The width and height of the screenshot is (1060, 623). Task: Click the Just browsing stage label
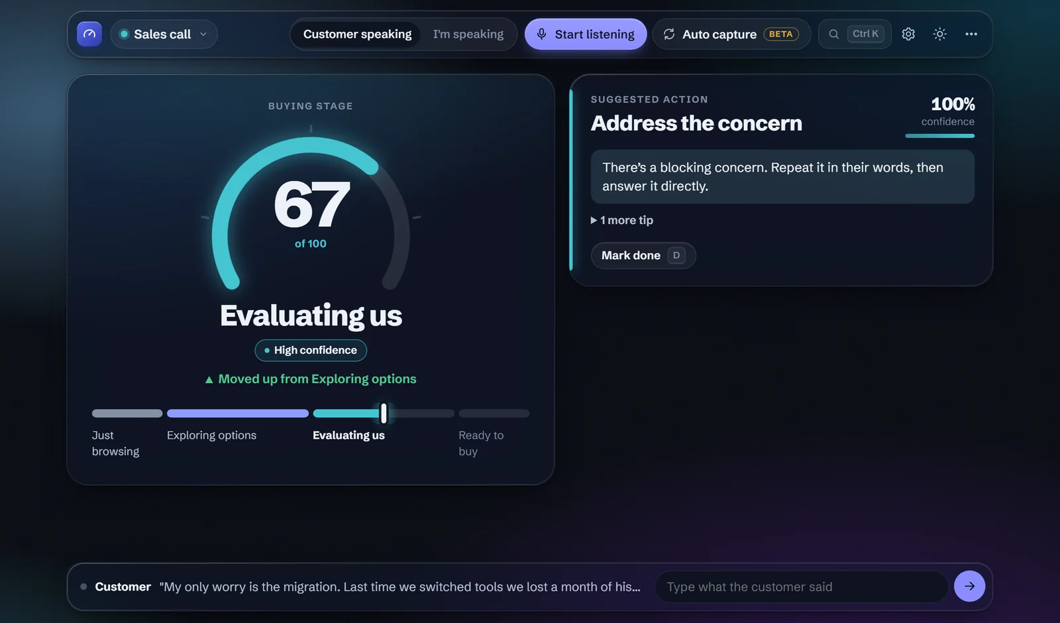point(115,443)
